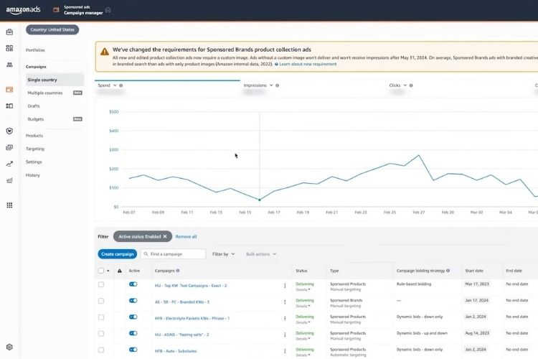The width and height of the screenshot is (538, 359).
Task: Open the nine-dot apps grid icon
Action: [9, 205]
